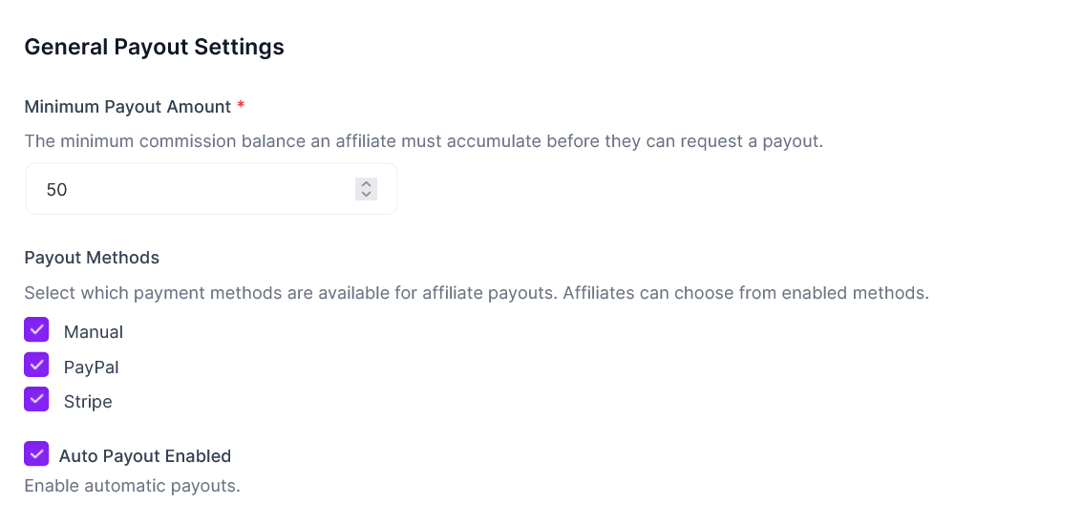Uncheck the PayPal payout method checkbox

tap(36, 365)
